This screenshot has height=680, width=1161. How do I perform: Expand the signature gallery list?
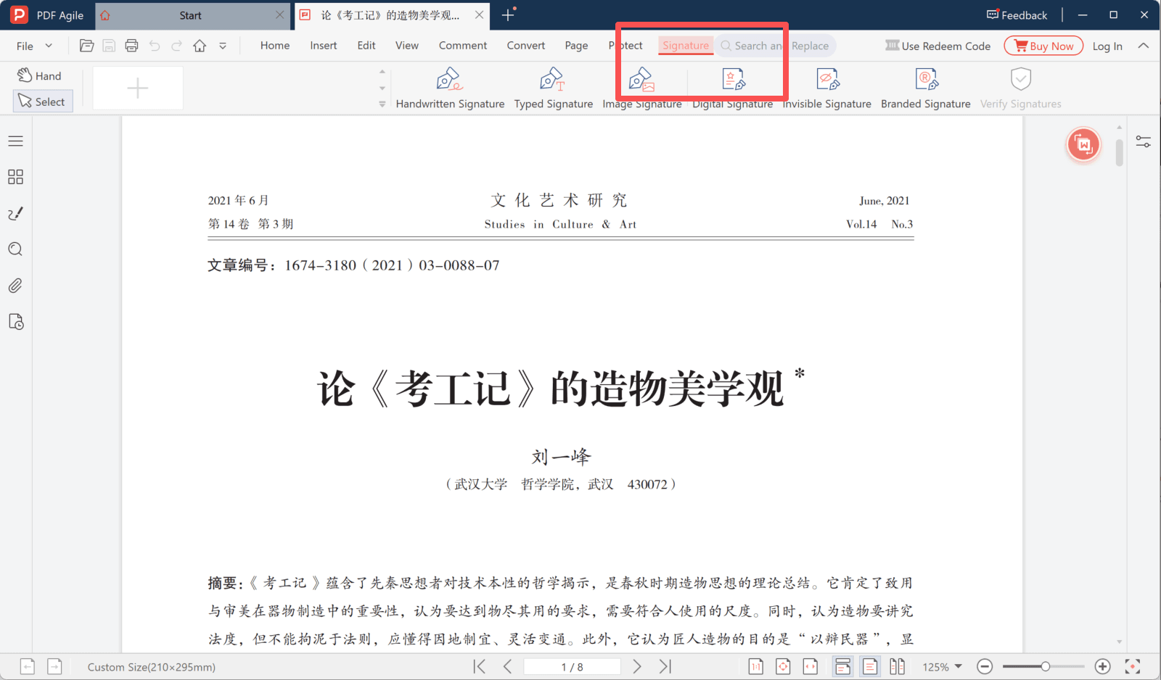coord(382,104)
